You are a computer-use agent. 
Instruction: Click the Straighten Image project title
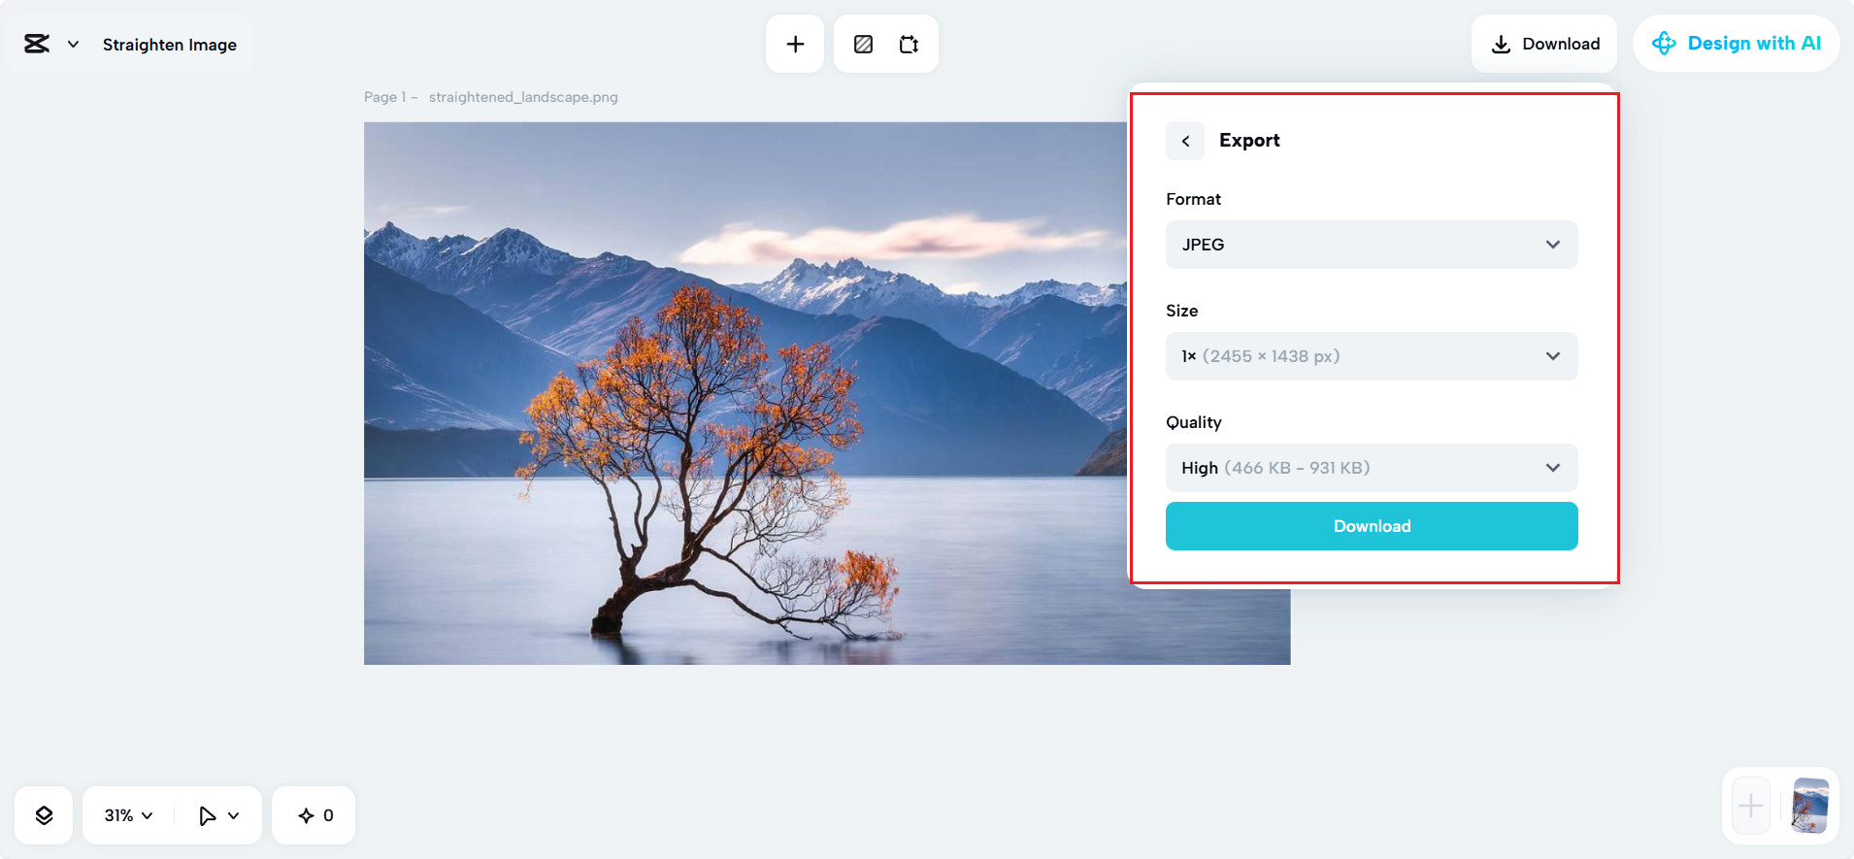170,45
